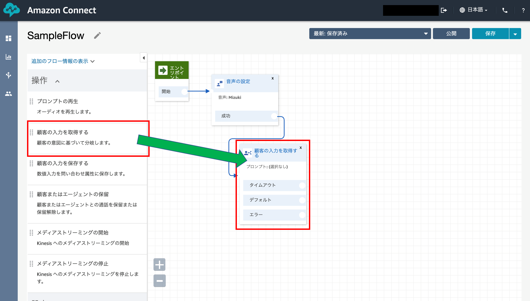Viewport: 530px width, 301px height.
Task: Click the エラー branch label
Action: [x=256, y=215]
